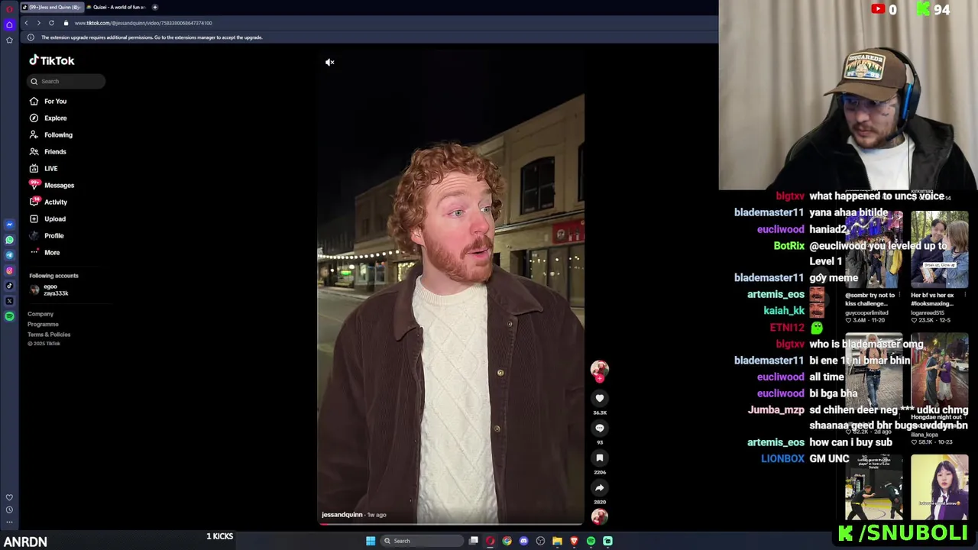Open Instagram in Opera sidebar
The width and height of the screenshot is (978, 550).
point(9,270)
